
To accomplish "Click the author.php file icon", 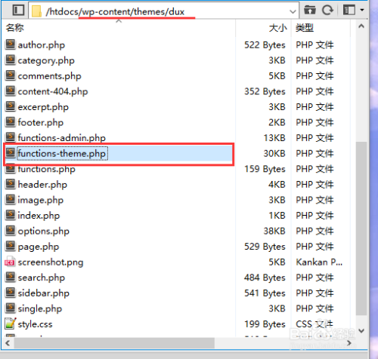I will click(x=11, y=44).
